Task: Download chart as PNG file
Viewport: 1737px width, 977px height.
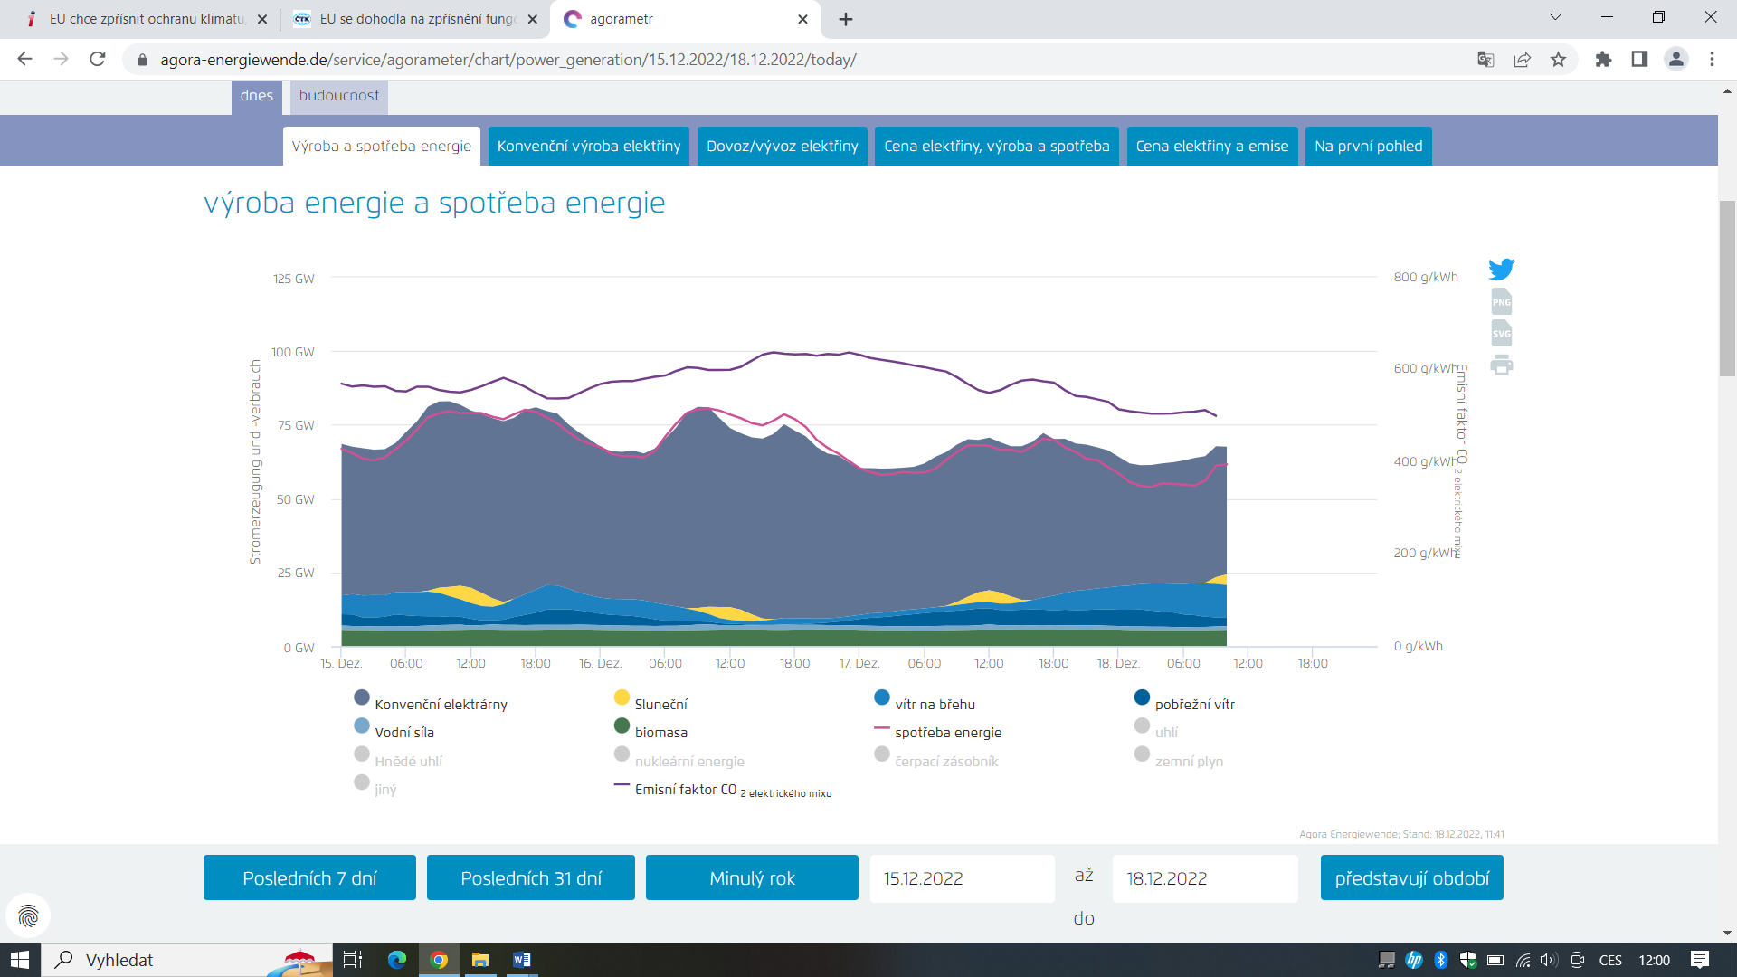Action: coord(1501,302)
